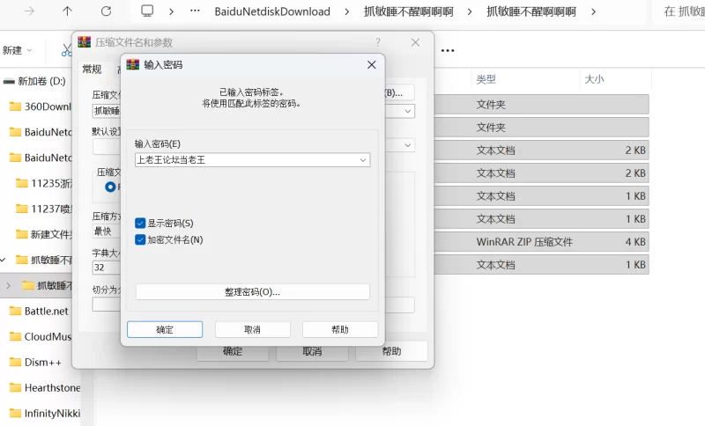This screenshot has height=426, width=705.
Task: Select the first 文件夹 row in file list
Action: [541, 105]
